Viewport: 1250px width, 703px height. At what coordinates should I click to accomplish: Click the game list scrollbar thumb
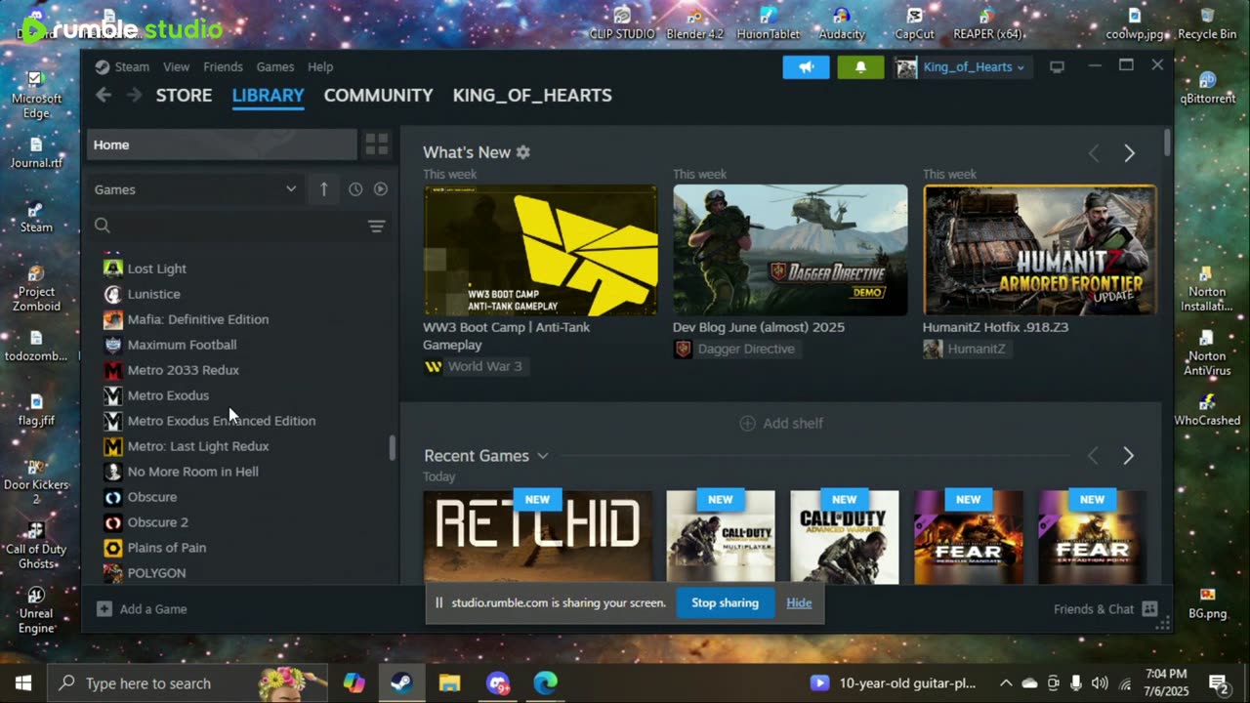point(393,448)
